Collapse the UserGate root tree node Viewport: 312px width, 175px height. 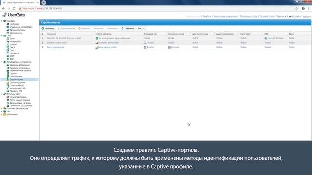click(2, 21)
